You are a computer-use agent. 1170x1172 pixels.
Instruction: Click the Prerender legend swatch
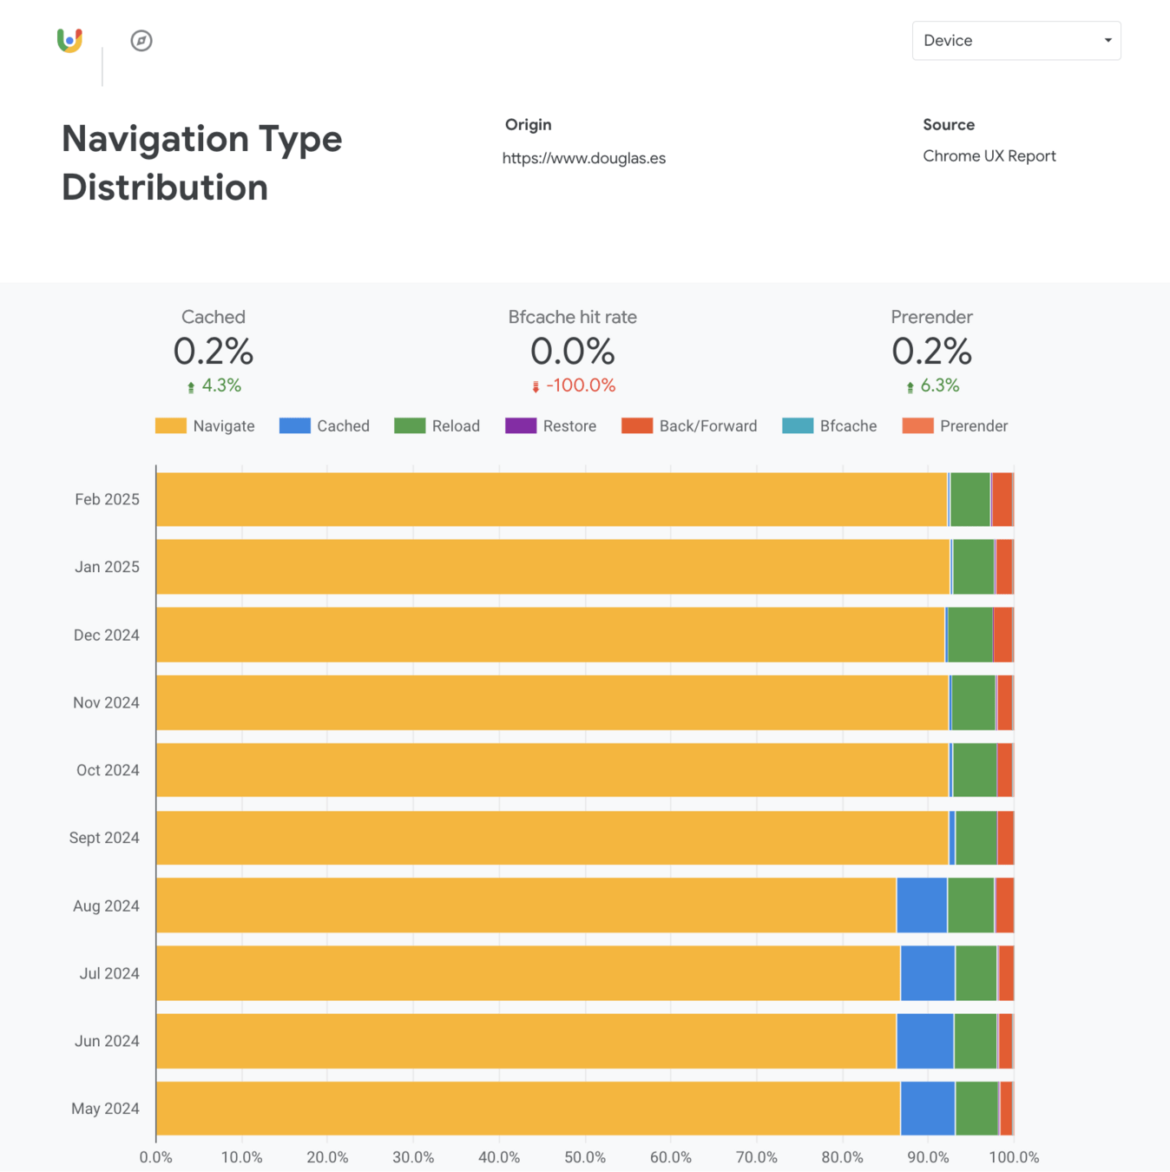917,425
